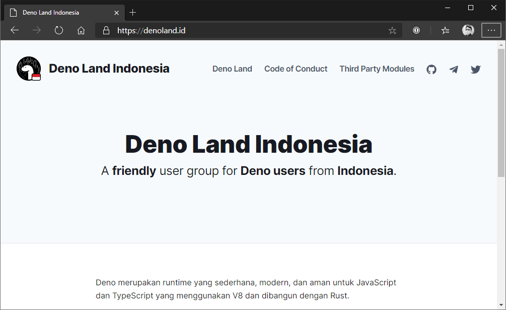506x310 pixels.
Task: Open the Third Party Modules link
Action: 377,69
